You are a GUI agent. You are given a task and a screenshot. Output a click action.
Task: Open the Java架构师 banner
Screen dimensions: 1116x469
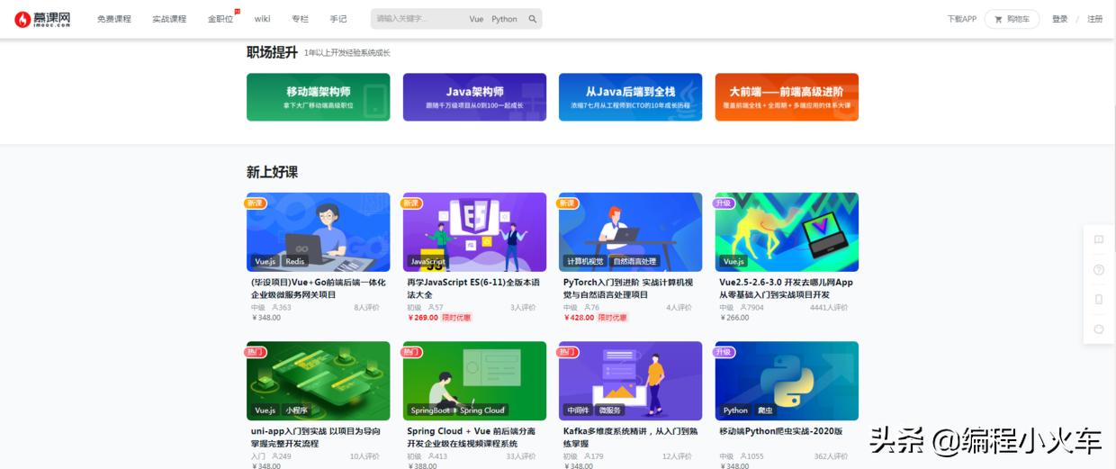474,97
